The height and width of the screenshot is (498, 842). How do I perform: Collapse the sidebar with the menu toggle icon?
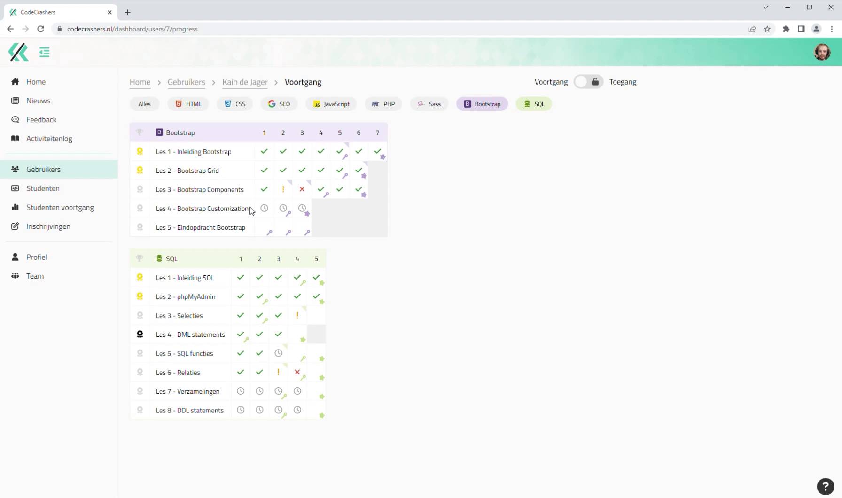coord(44,52)
